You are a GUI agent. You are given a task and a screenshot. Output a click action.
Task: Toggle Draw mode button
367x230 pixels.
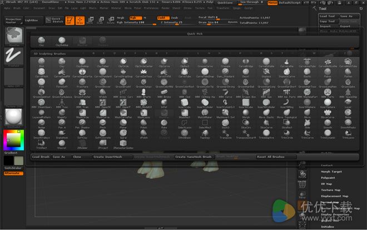click(80, 21)
